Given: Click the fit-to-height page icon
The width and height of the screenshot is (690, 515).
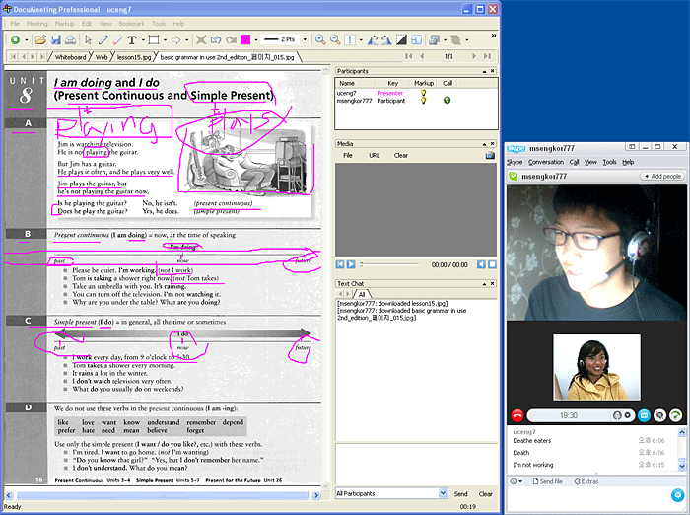Looking at the screenshot, I should [x=350, y=39].
